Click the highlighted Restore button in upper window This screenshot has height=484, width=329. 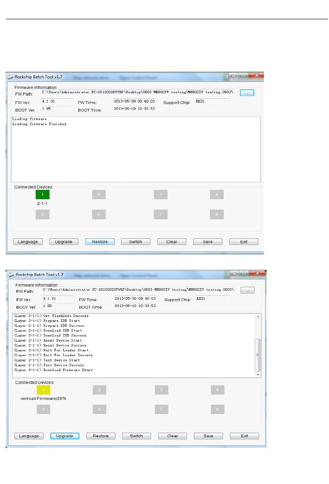(x=100, y=242)
